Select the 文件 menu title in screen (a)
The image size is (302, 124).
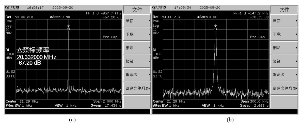[x=136, y=10]
